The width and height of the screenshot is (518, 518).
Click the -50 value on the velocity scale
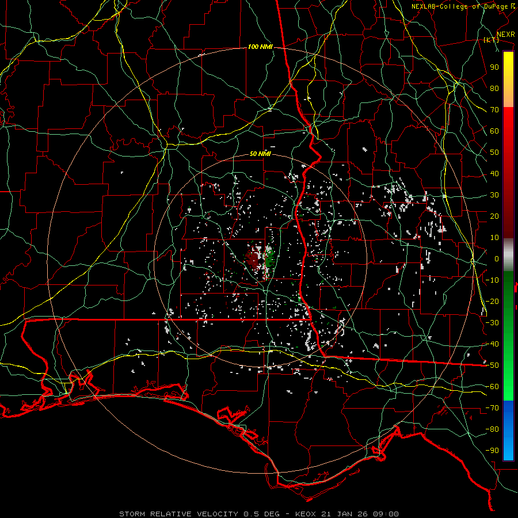coord(492,365)
